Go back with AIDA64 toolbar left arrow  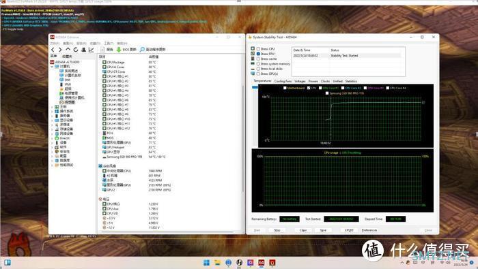pyautogui.click(x=53, y=50)
